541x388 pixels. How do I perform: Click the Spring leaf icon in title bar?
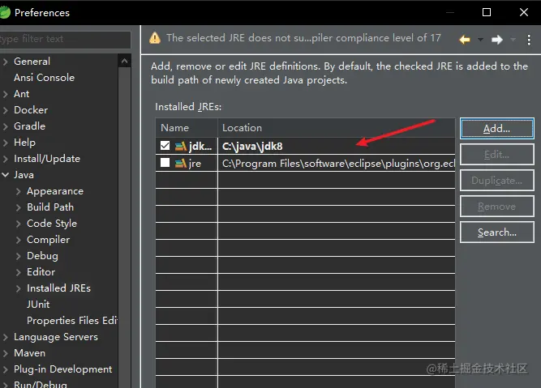pos(5,13)
